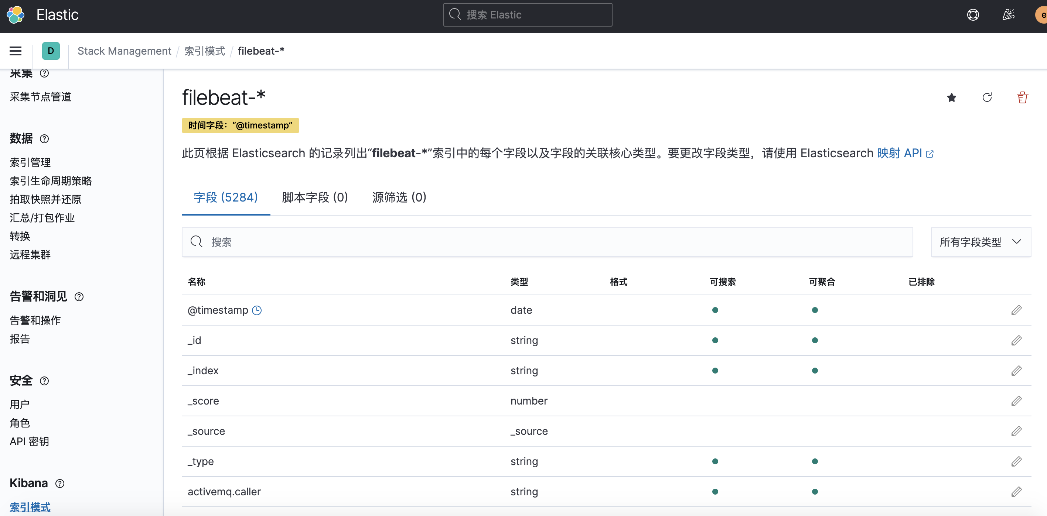Click the 时间字段 "@timestamp" badge
Viewport: 1047px width, 516px height.
(x=240, y=125)
